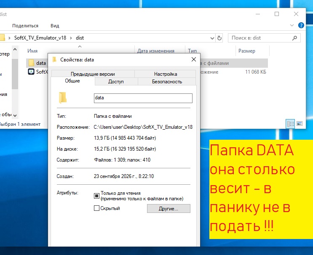Screen dimensions: 313x255
Task: Enable the Hidden attribute checkbox
Action: pyautogui.click(x=96, y=208)
